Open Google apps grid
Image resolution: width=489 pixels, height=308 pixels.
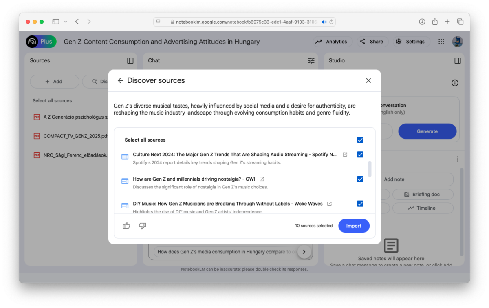pos(441,42)
